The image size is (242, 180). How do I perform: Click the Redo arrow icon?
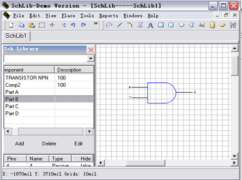point(84,25)
